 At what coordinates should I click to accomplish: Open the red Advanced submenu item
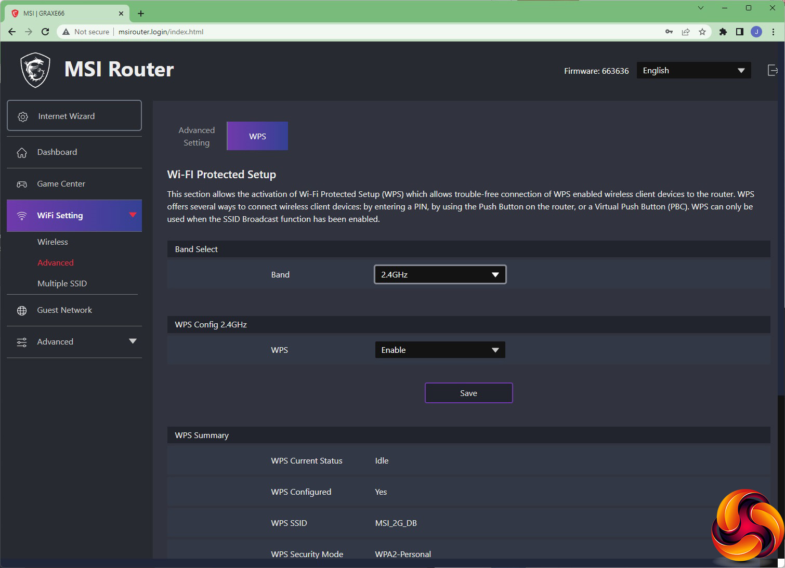pyautogui.click(x=56, y=262)
